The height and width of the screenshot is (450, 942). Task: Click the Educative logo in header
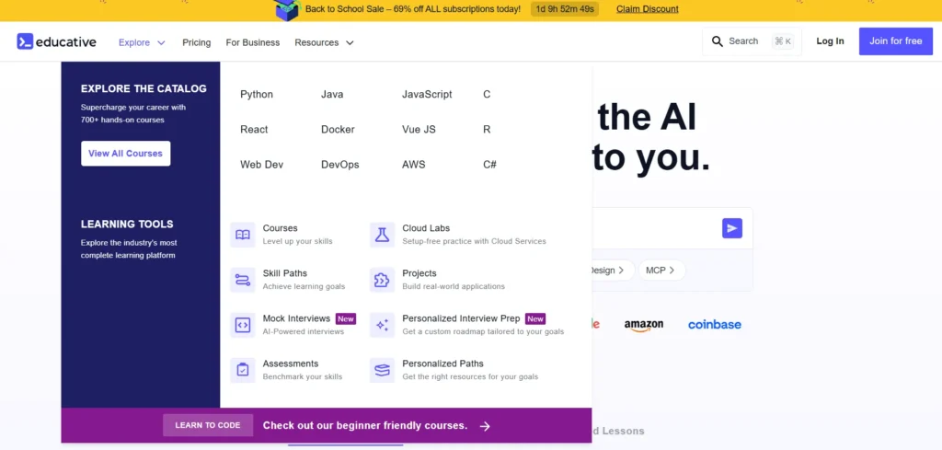click(56, 41)
